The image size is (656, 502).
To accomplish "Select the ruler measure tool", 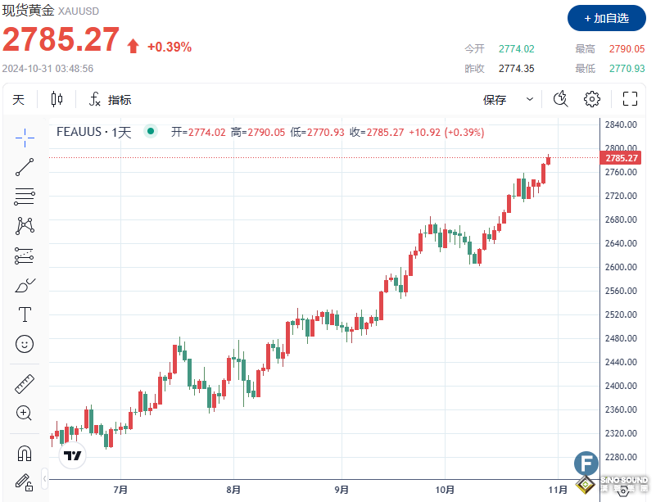I will pyautogui.click(x=24, y=384).
